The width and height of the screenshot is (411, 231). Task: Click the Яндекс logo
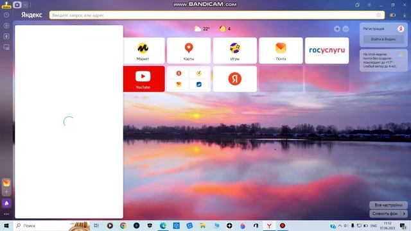tap(31, 15)
